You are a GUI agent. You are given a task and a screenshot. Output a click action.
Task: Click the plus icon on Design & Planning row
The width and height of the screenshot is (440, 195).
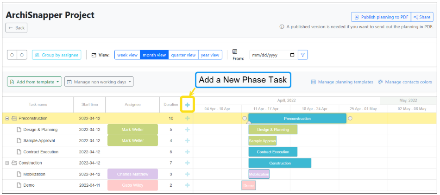[x=188, y=130]
